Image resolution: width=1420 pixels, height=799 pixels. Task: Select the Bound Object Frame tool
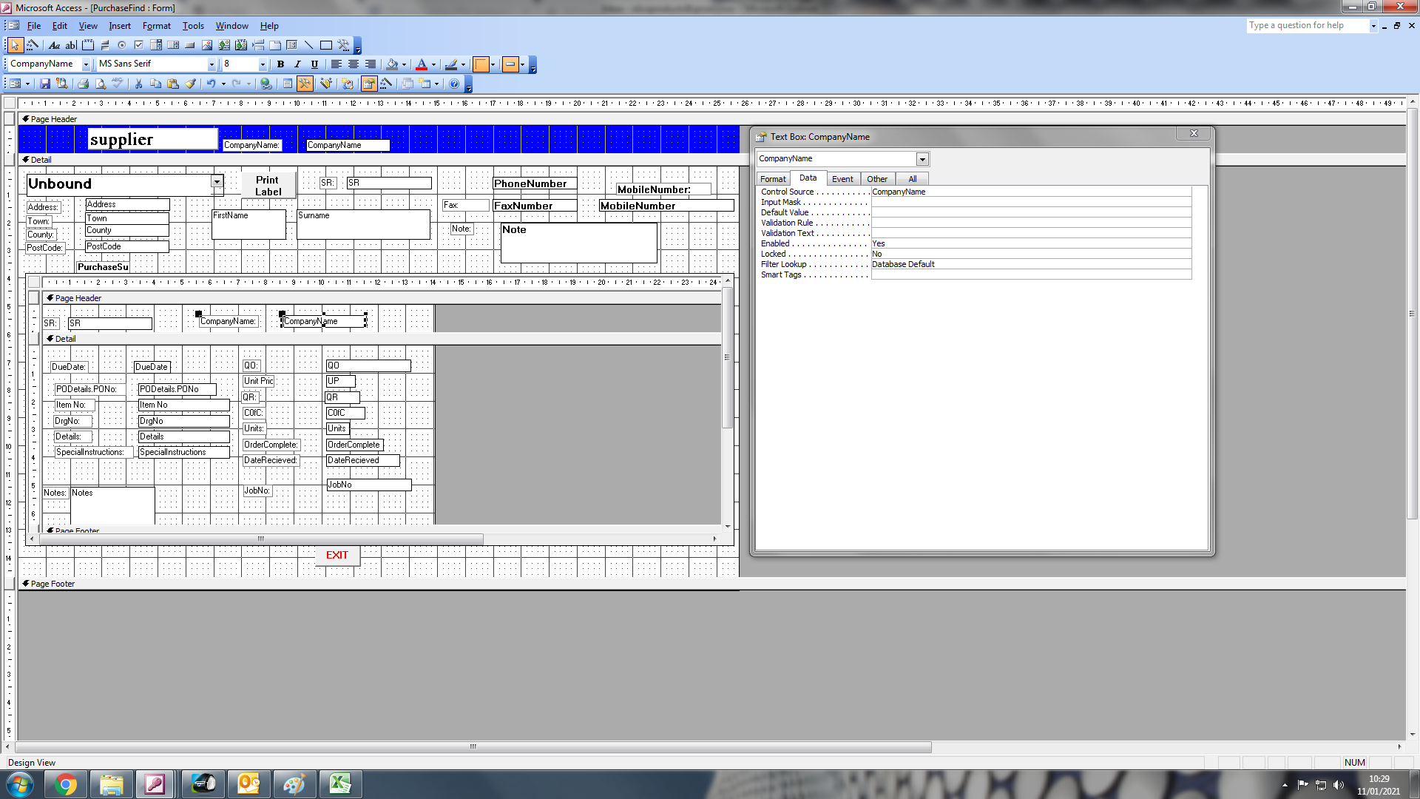click(241, 45)
